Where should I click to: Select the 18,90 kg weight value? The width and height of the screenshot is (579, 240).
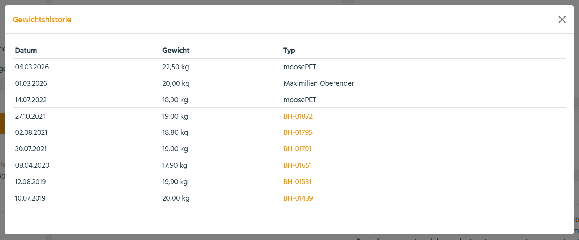[x=175, y=100]
